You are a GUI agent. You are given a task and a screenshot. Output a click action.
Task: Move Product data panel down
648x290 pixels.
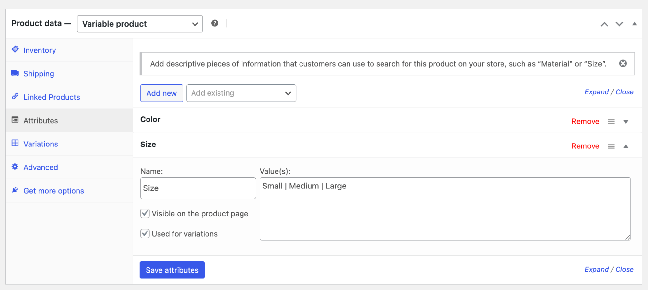[x=619, y=24]
